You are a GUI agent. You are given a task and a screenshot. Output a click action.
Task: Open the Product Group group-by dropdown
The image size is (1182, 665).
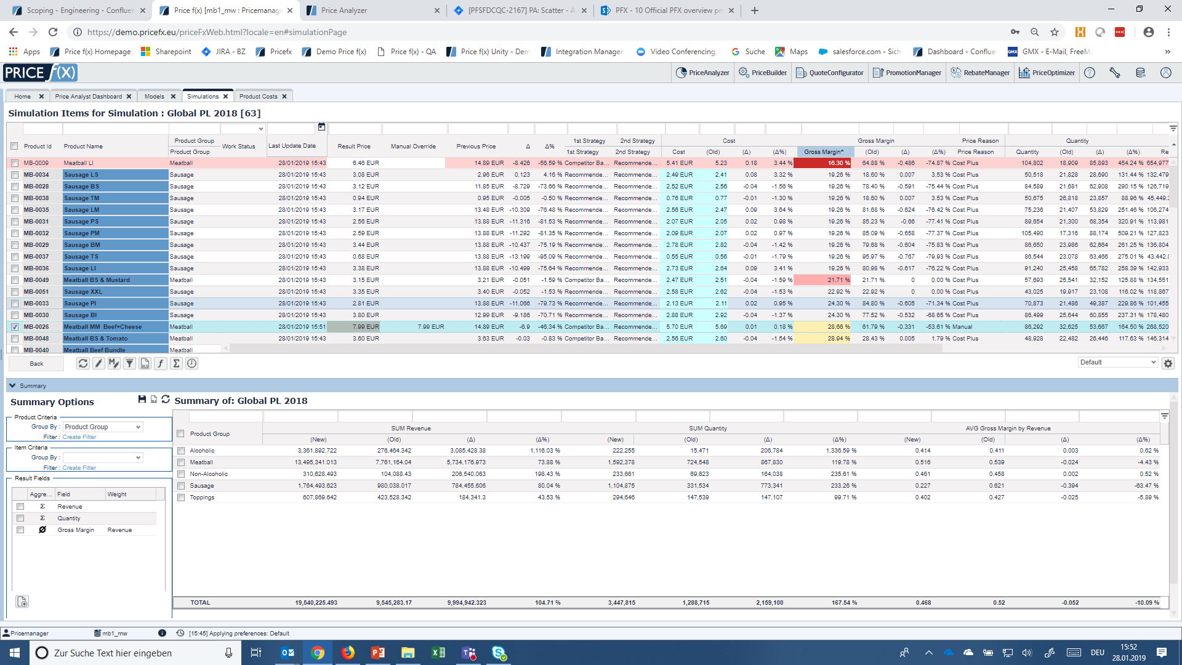tap(103, 427)
